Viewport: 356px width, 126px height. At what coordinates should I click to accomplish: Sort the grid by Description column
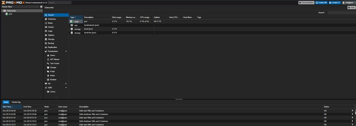[96, 17]
